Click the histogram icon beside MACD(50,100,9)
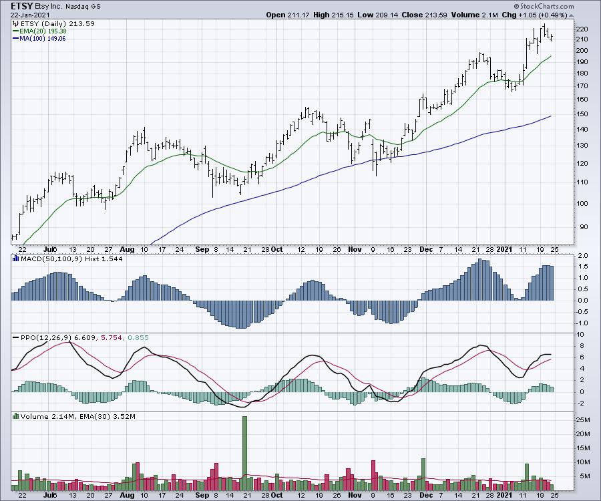The height and width of the screenshot is (501, 601). [16, 259]
